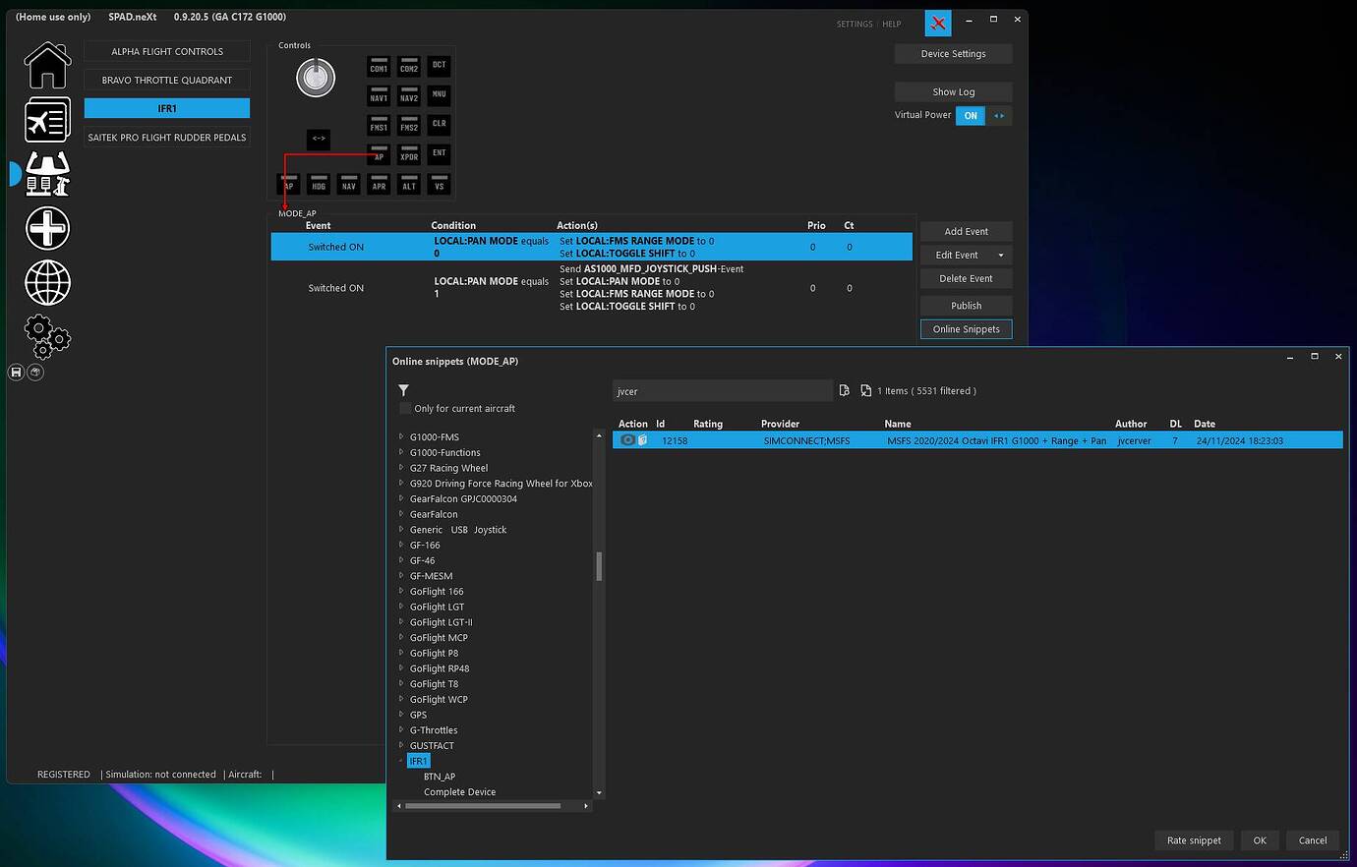The height and width of the screenshot is (867, 1357).
Task: Select the COM1 button in Controls panel
Action: tap(379, 67)
